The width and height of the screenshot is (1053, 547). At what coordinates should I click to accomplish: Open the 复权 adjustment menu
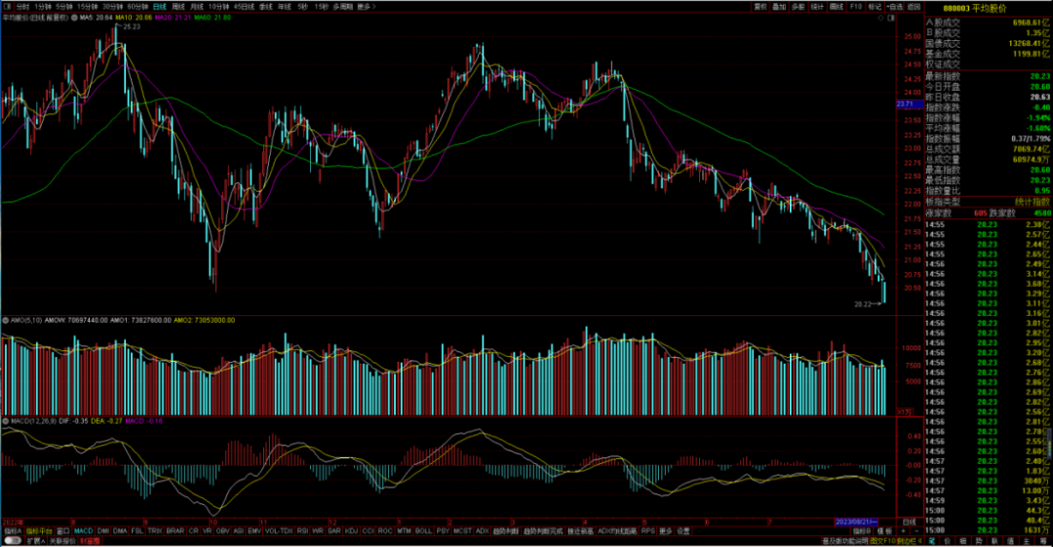760,6
